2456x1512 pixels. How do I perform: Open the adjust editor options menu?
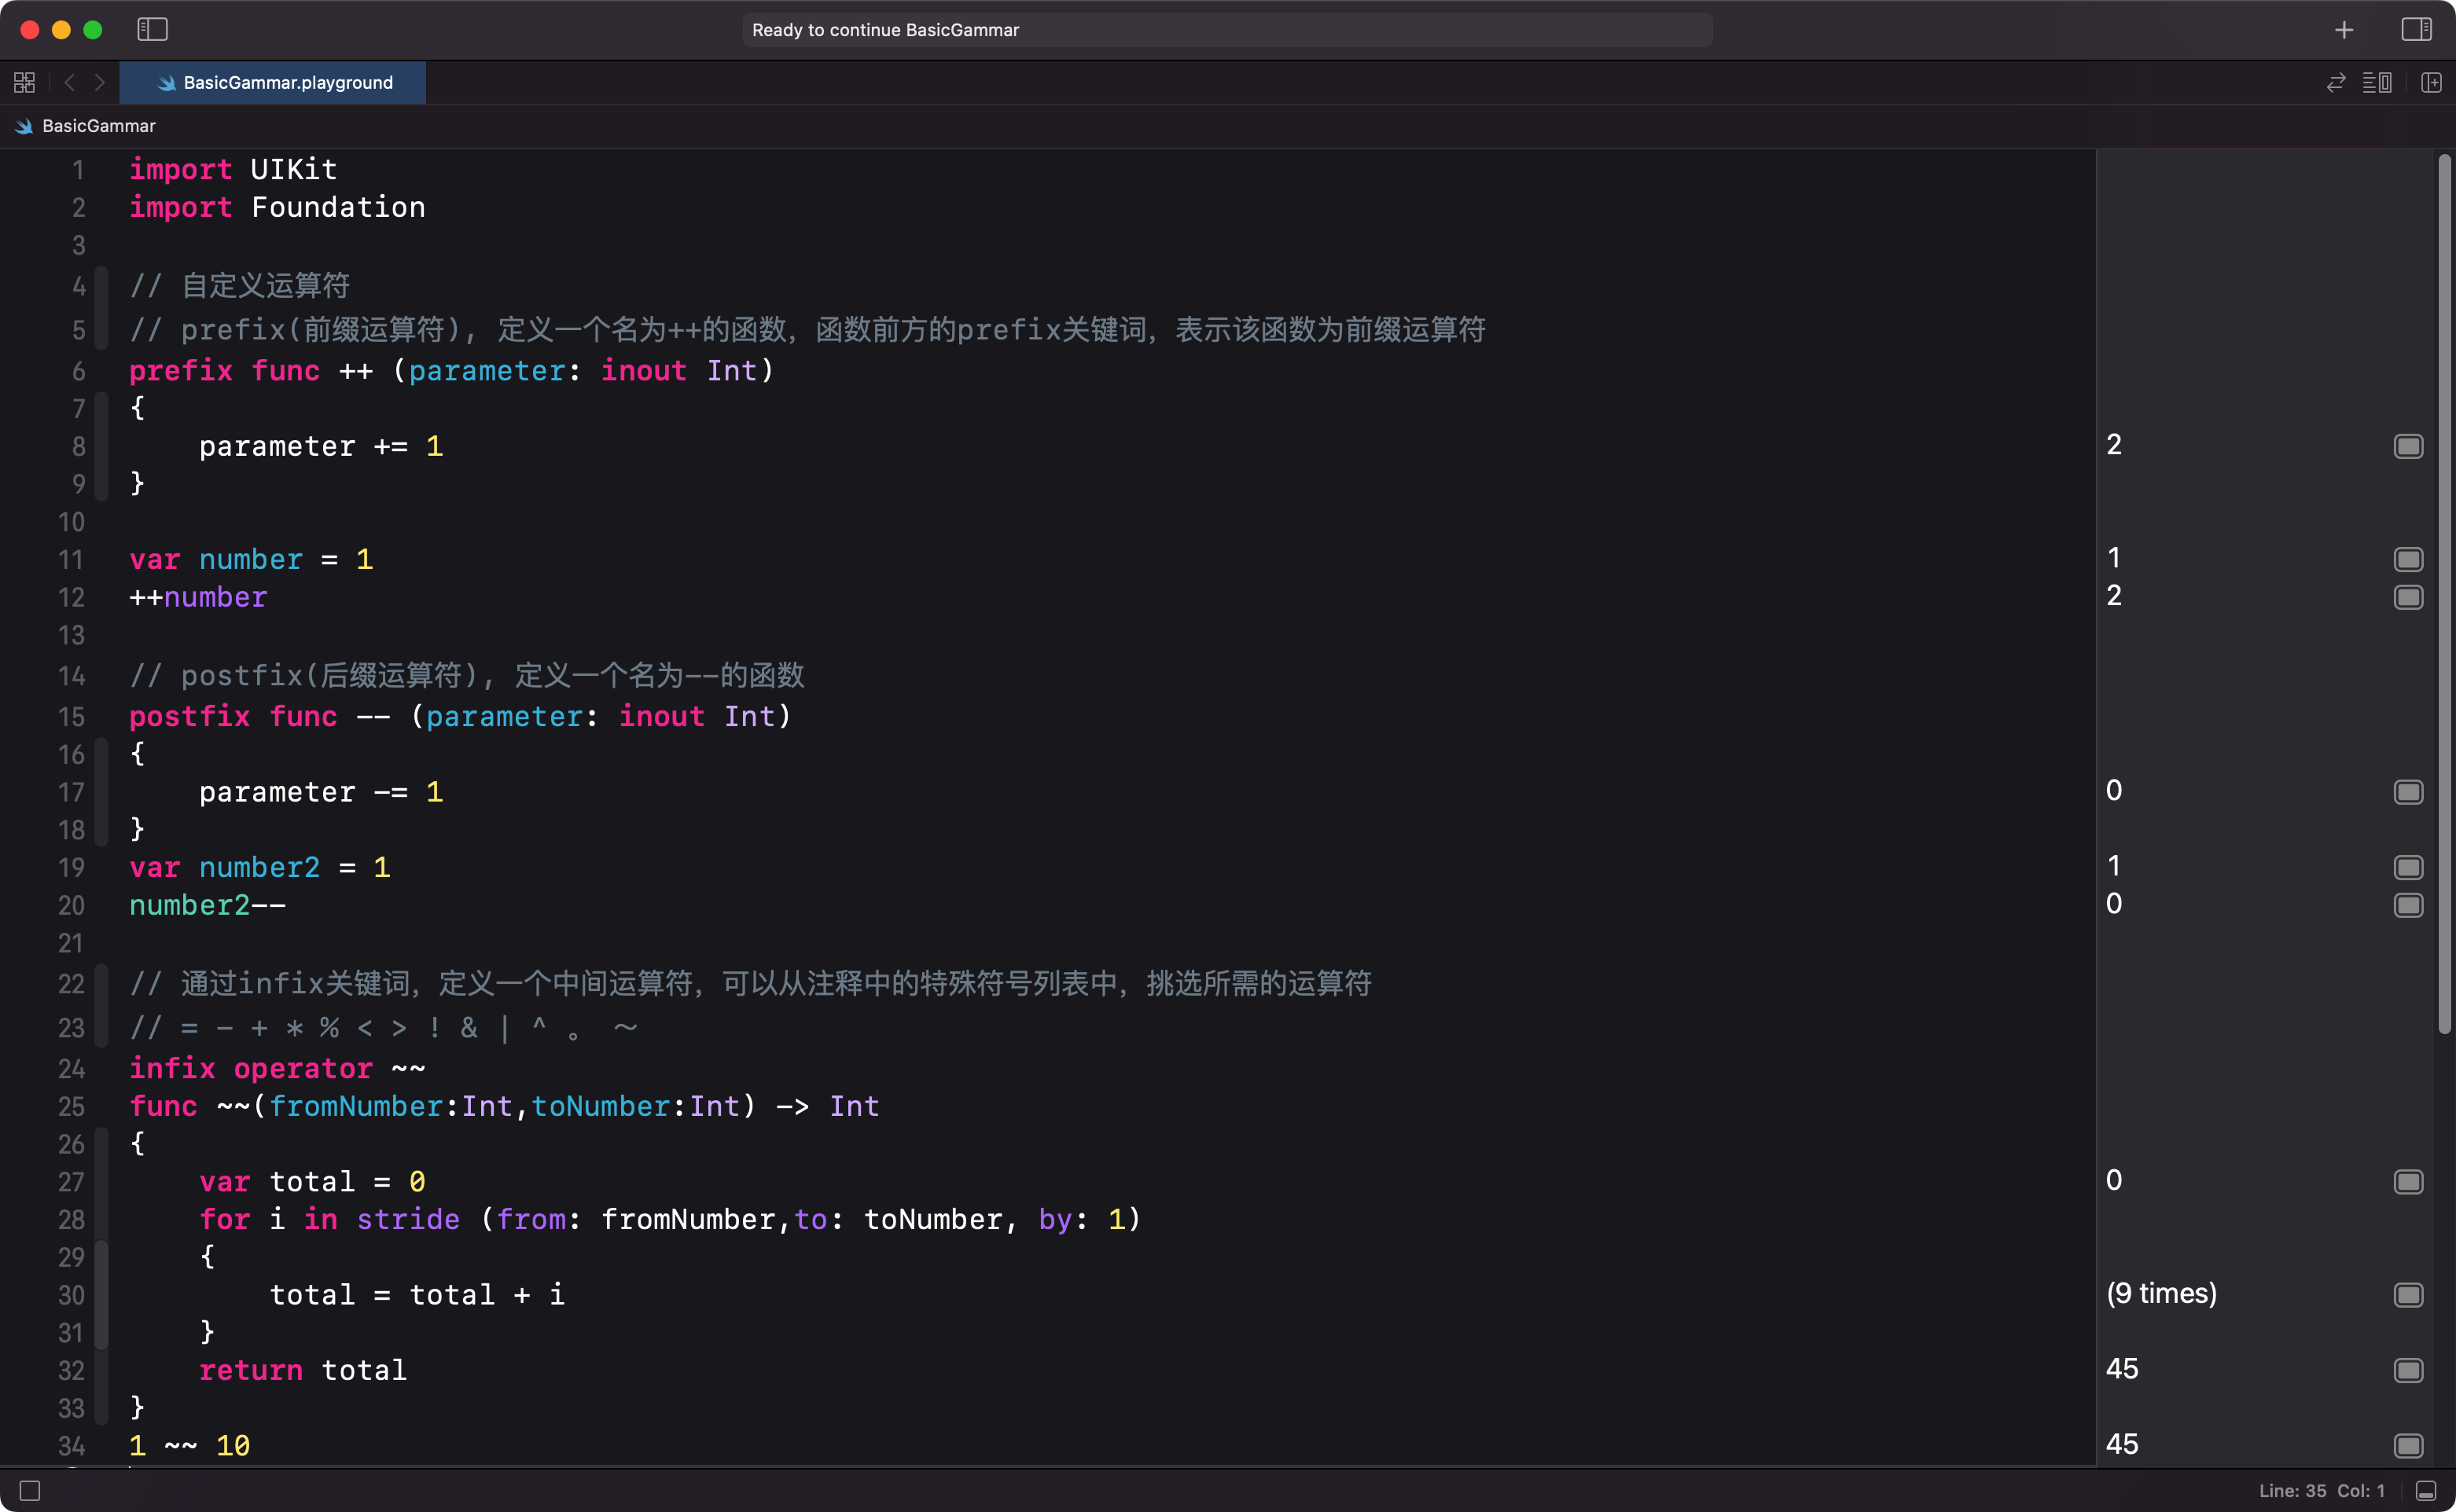[x=2377, y=83]
